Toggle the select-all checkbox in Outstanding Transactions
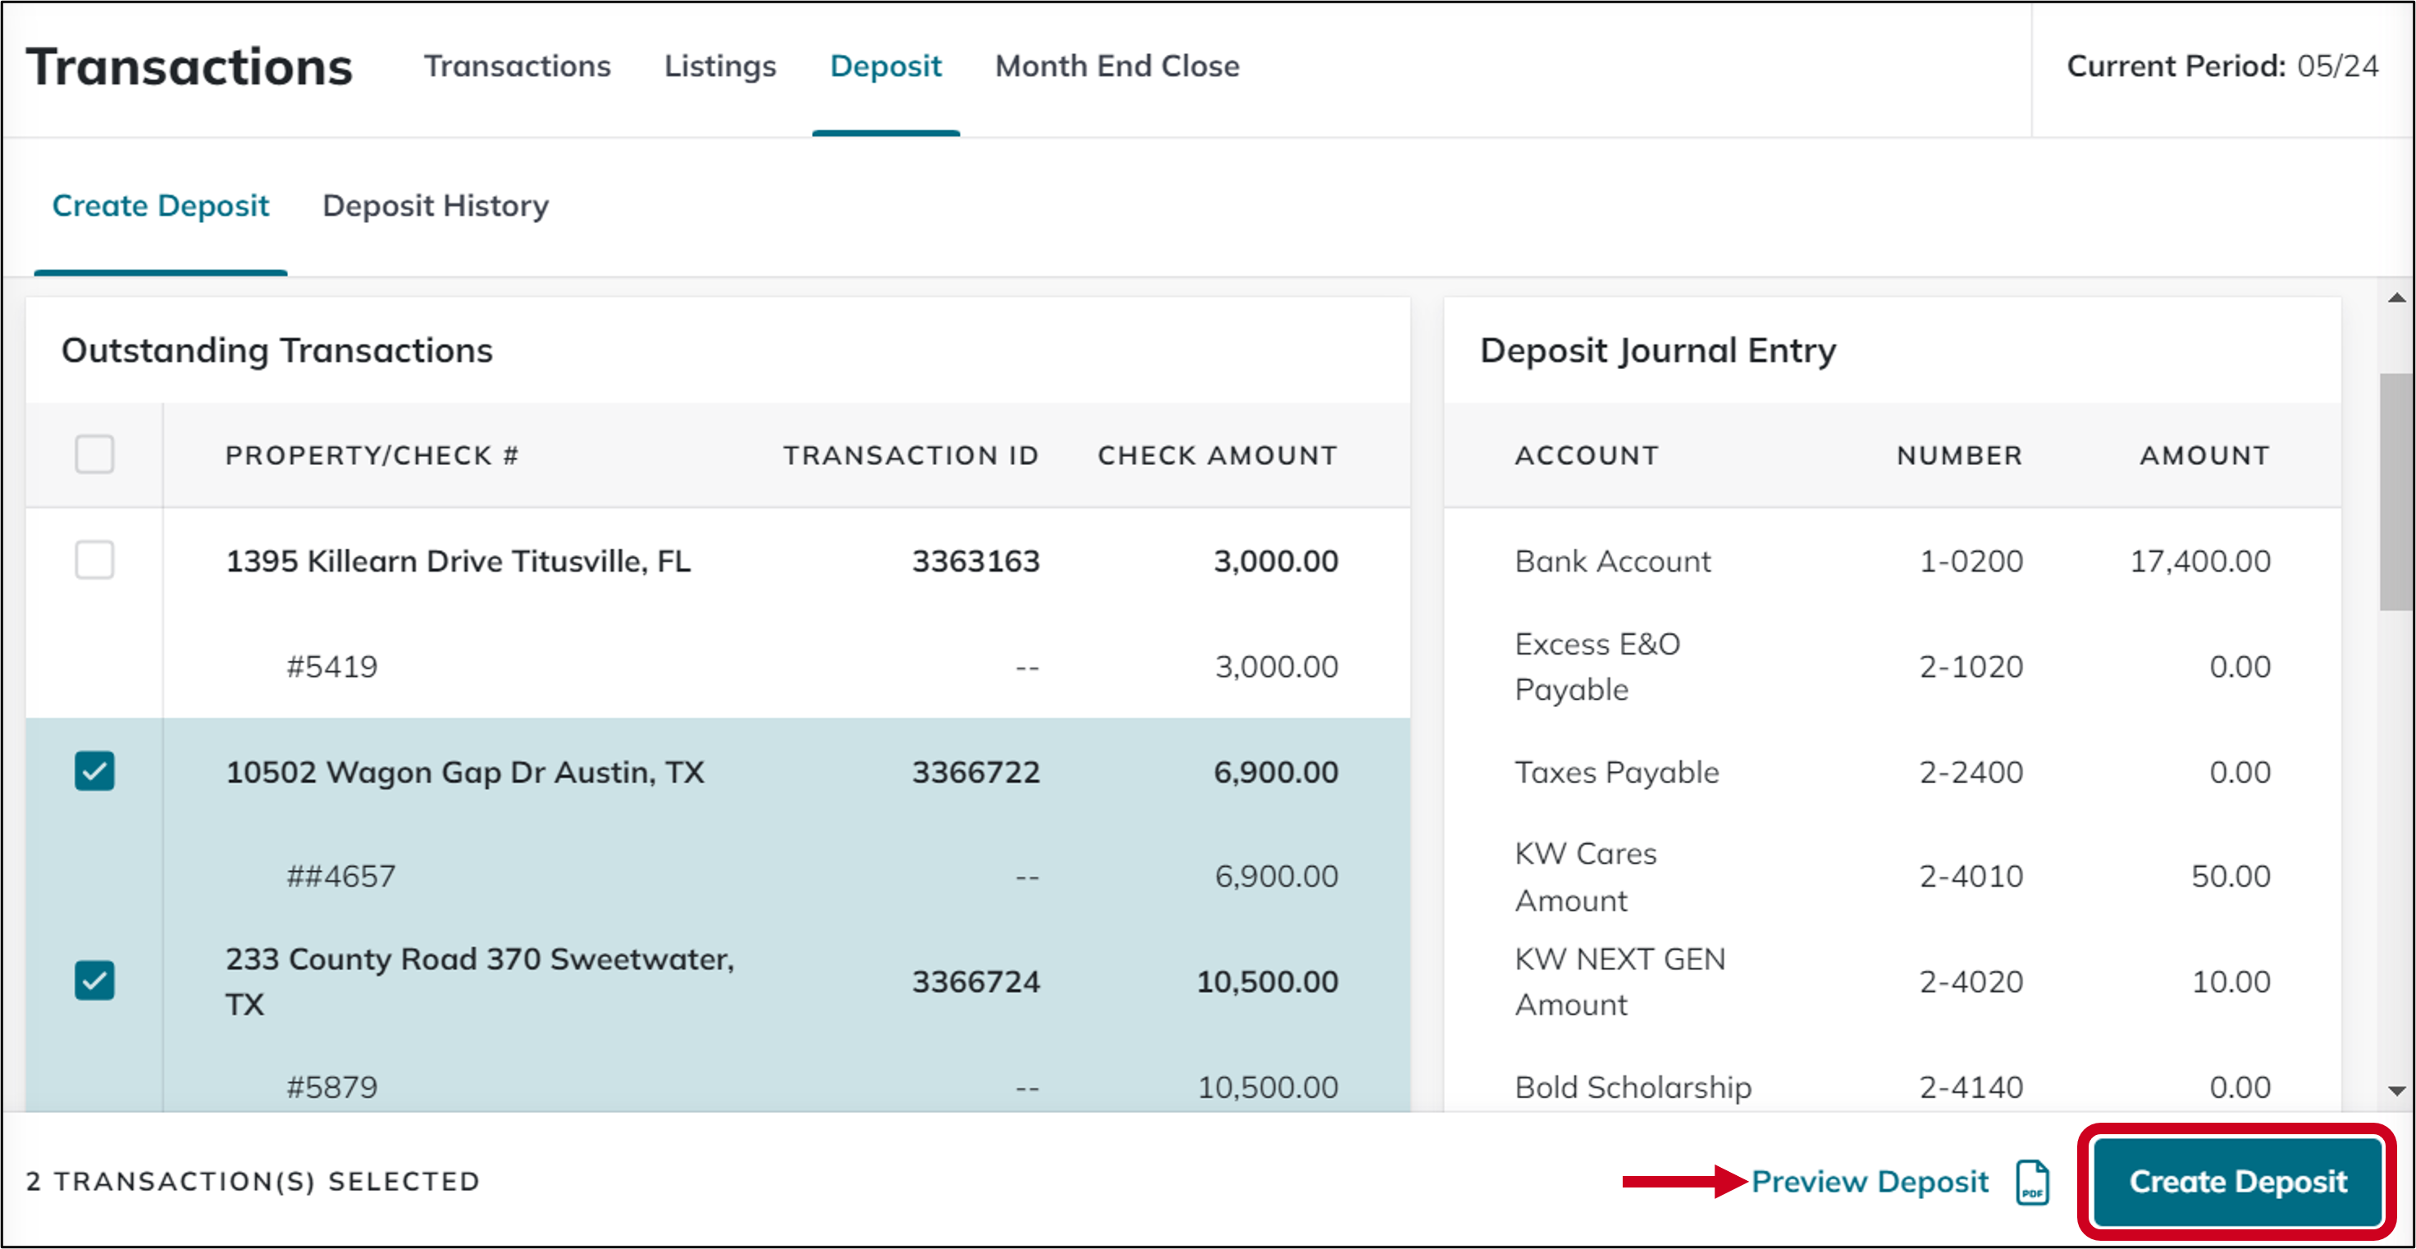 (x=94, y=454)
